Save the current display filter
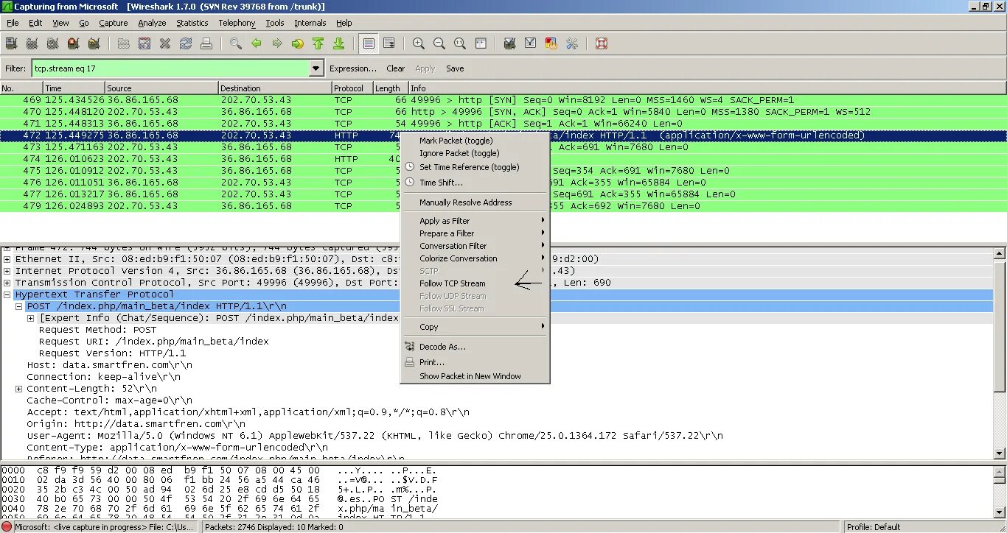Image resolution: width=1007 pixels, height=533 pixels. pos(455,68)
